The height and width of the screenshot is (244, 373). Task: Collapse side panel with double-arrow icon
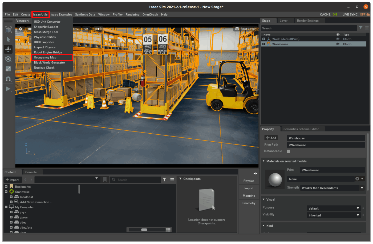point(256,174)
